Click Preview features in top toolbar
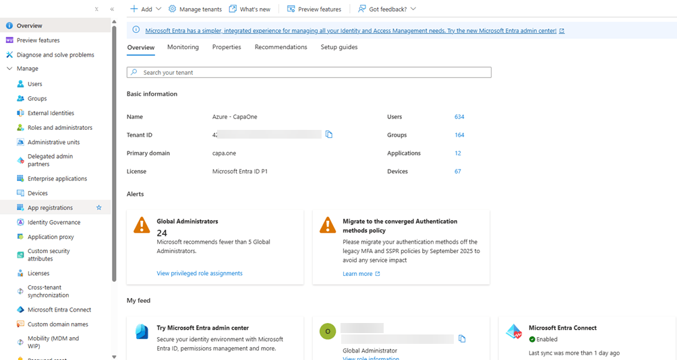Screen dimensions: 677x360 click(x=314, y=9)
